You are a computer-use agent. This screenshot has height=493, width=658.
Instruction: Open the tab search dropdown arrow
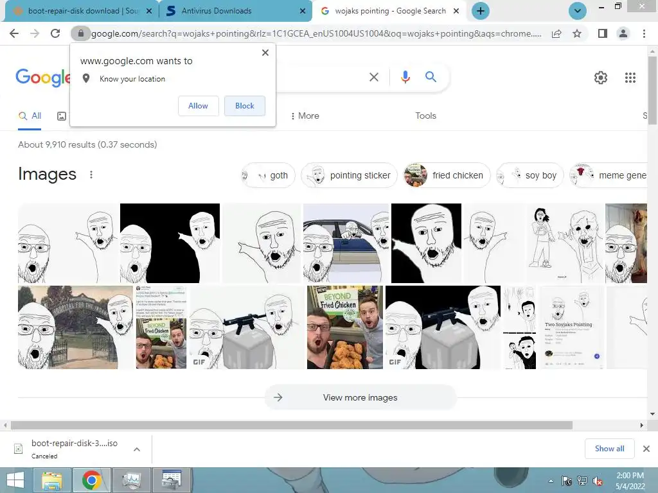click(578, 11)
